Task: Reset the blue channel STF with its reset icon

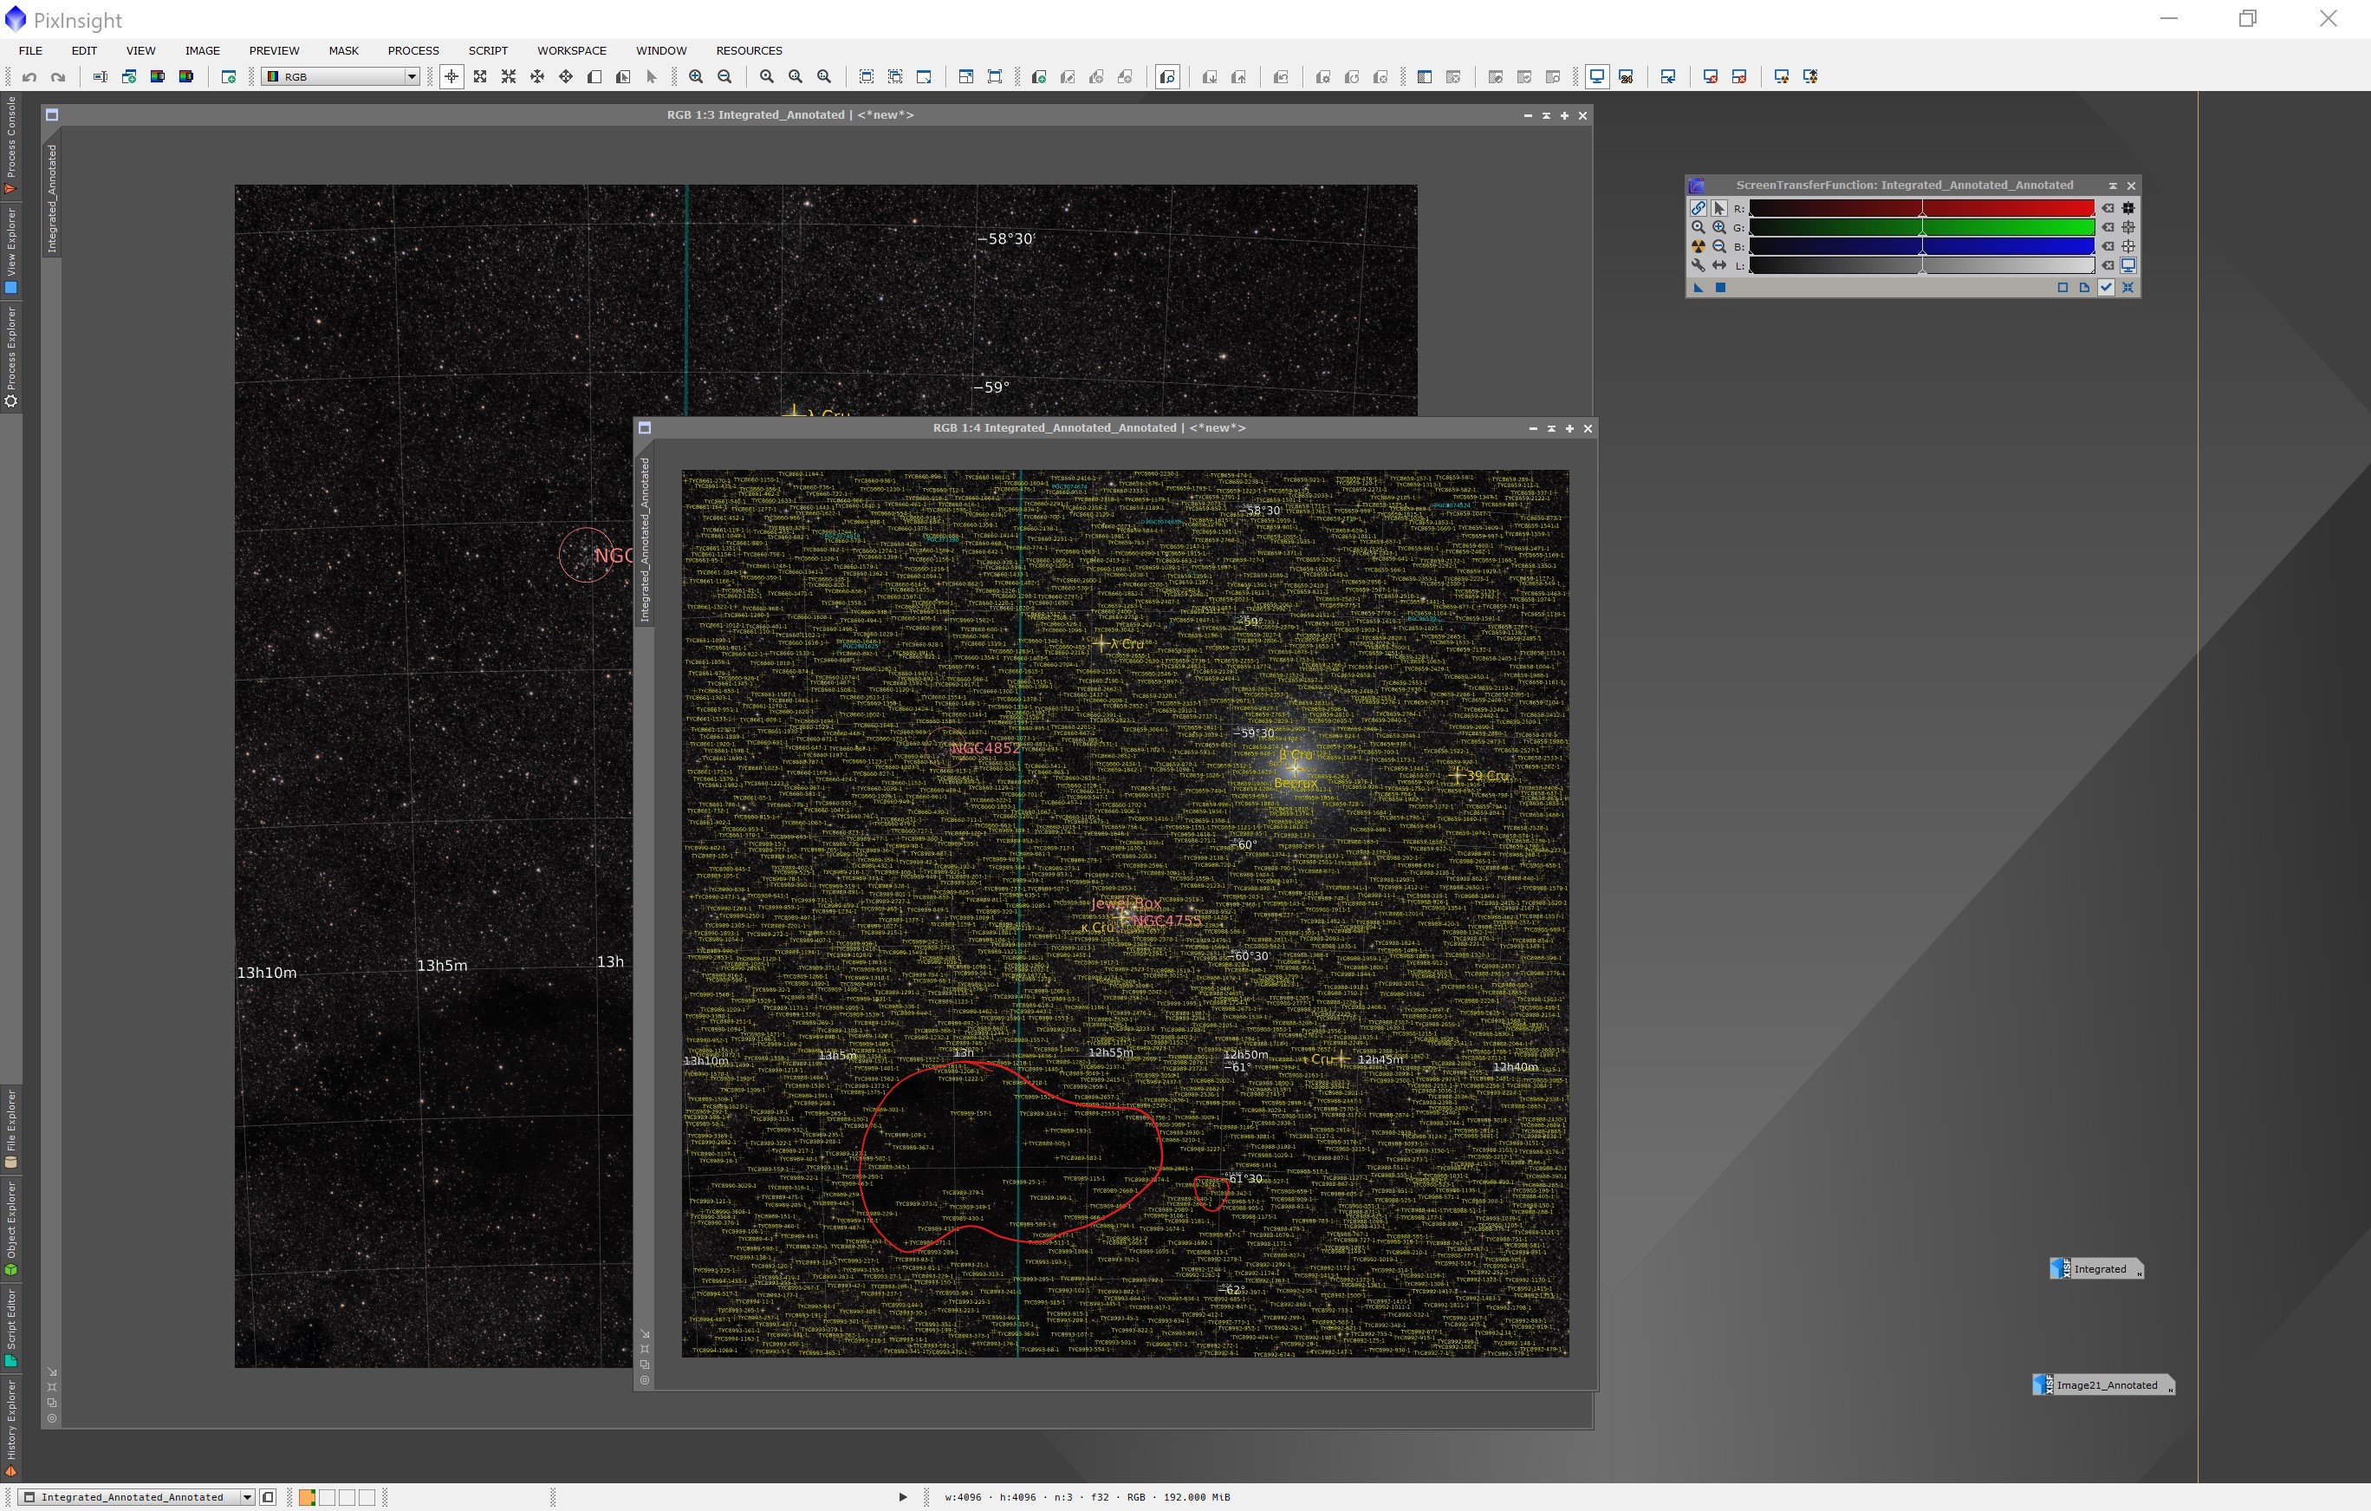Action: 2108,246
